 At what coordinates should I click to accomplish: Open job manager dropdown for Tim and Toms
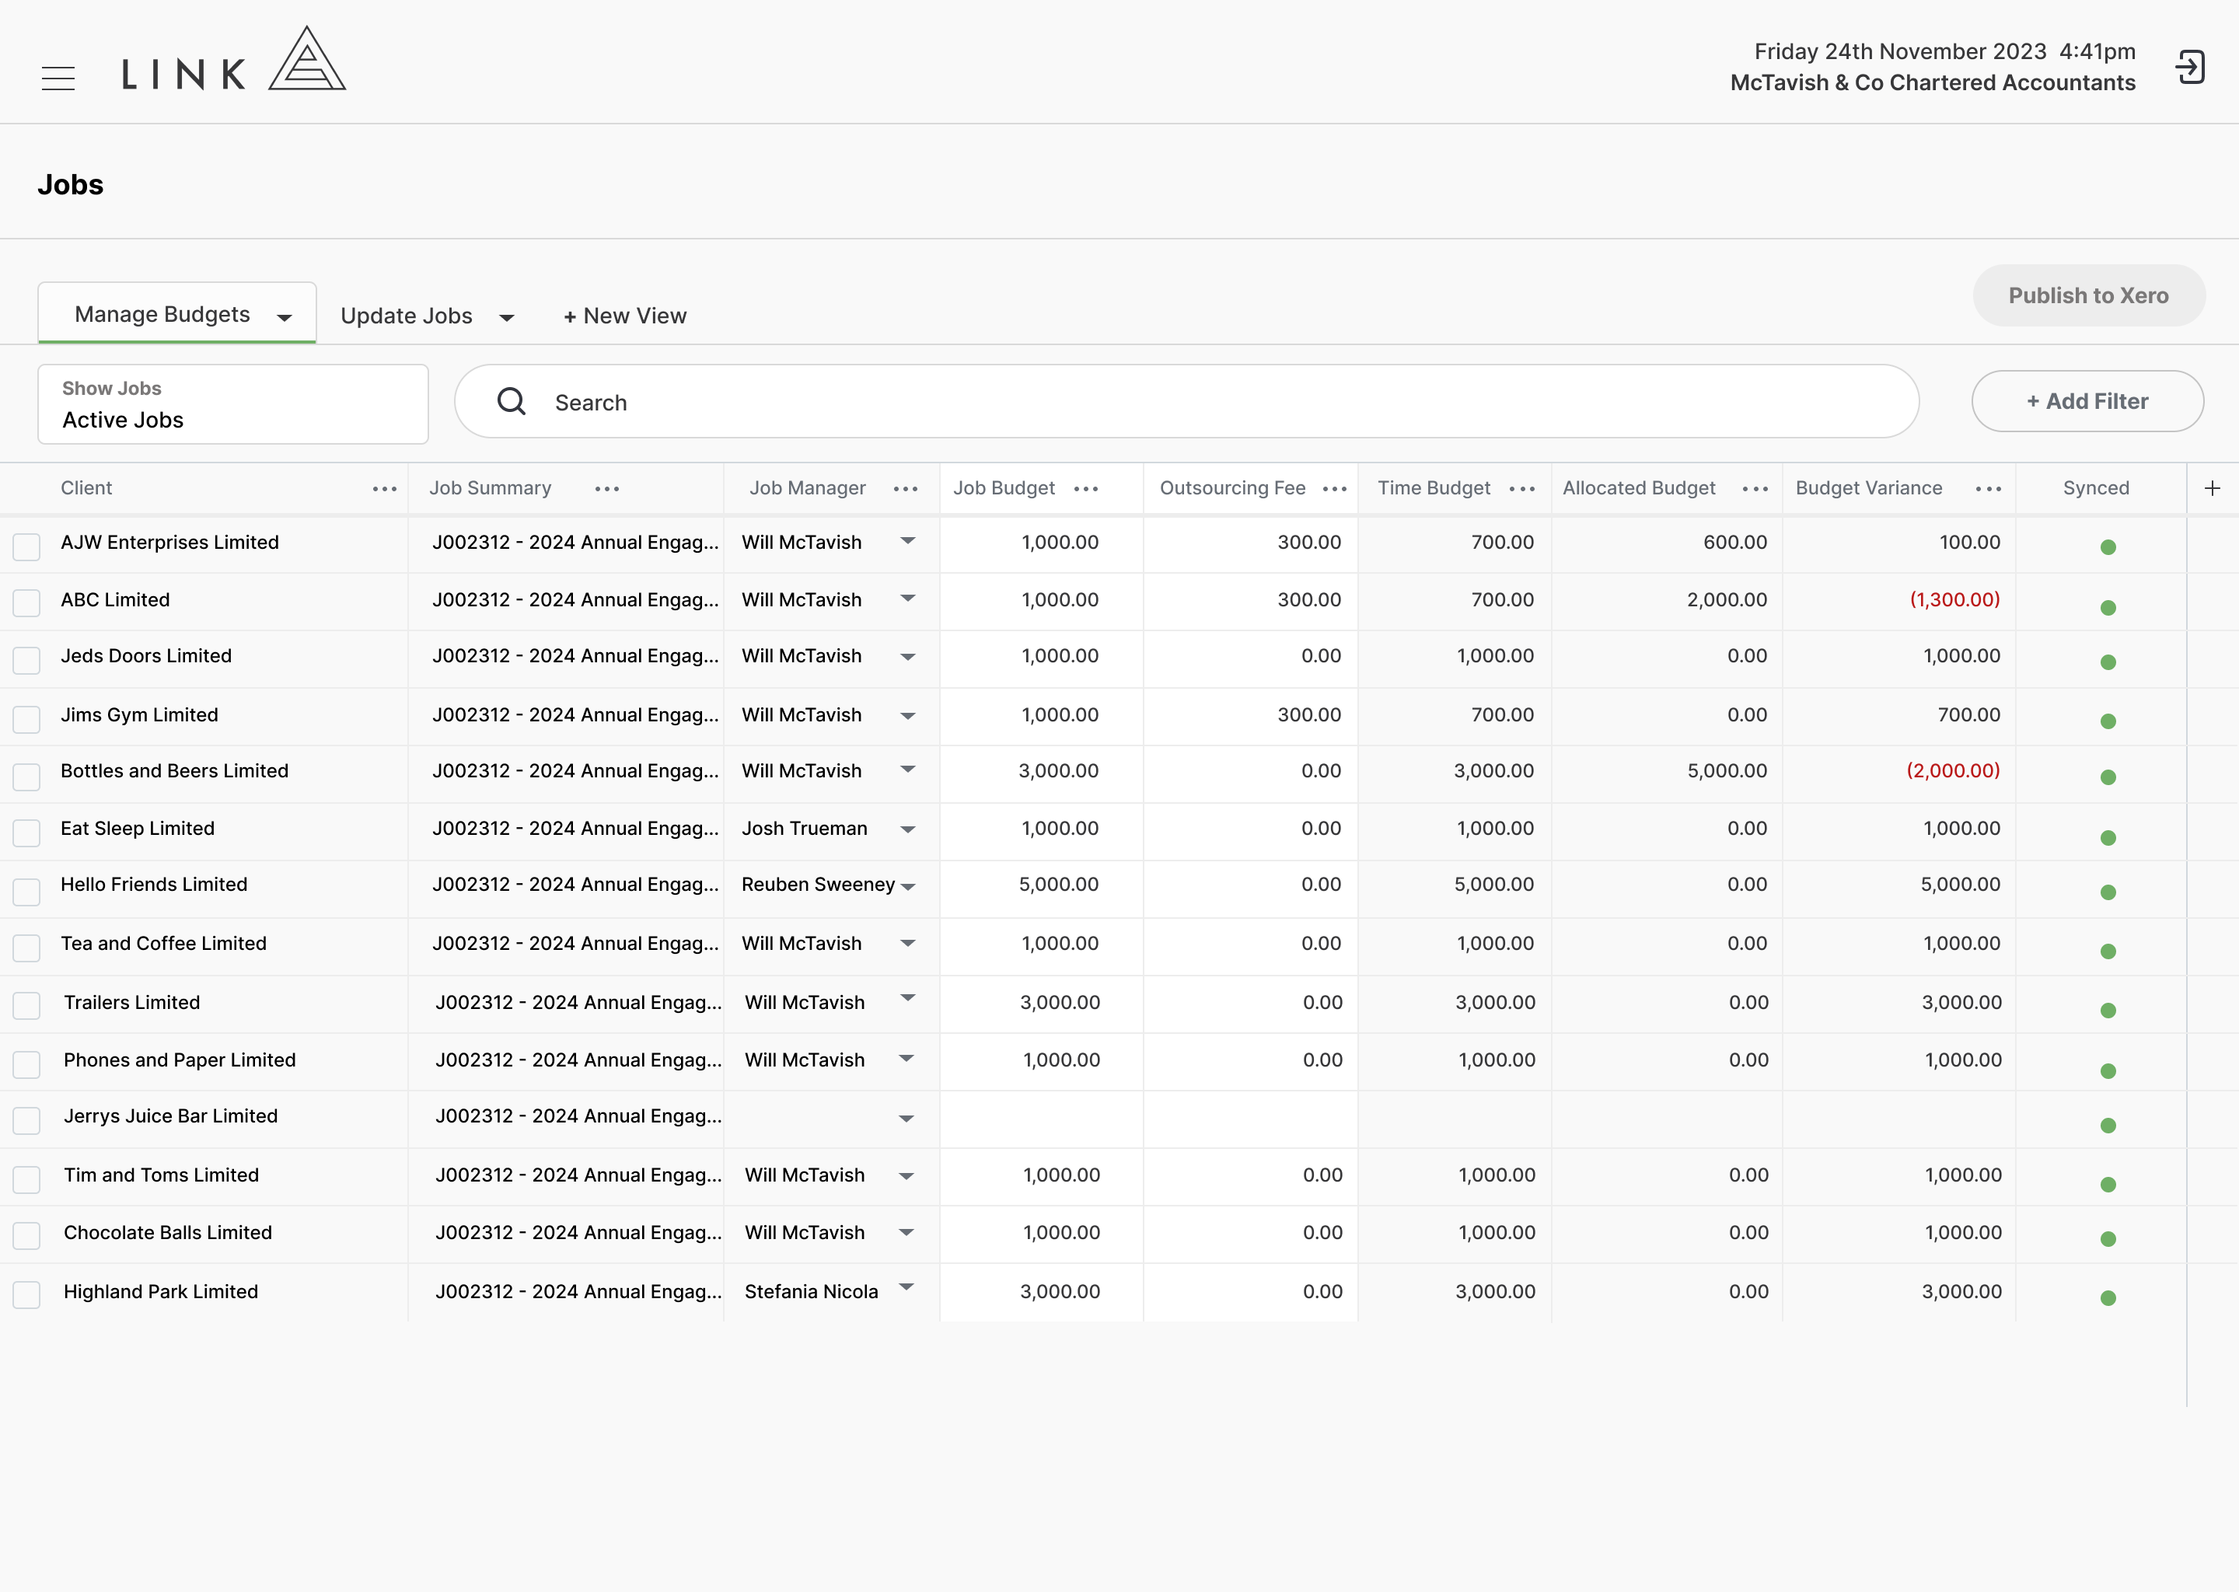click(x=906, y=1176)
